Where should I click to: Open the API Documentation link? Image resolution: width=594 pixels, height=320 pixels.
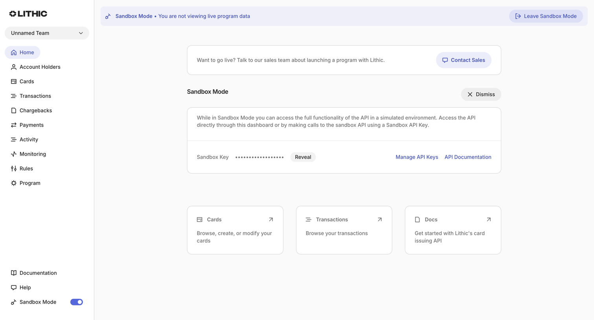pyautogui.click(x=468, y=157)
